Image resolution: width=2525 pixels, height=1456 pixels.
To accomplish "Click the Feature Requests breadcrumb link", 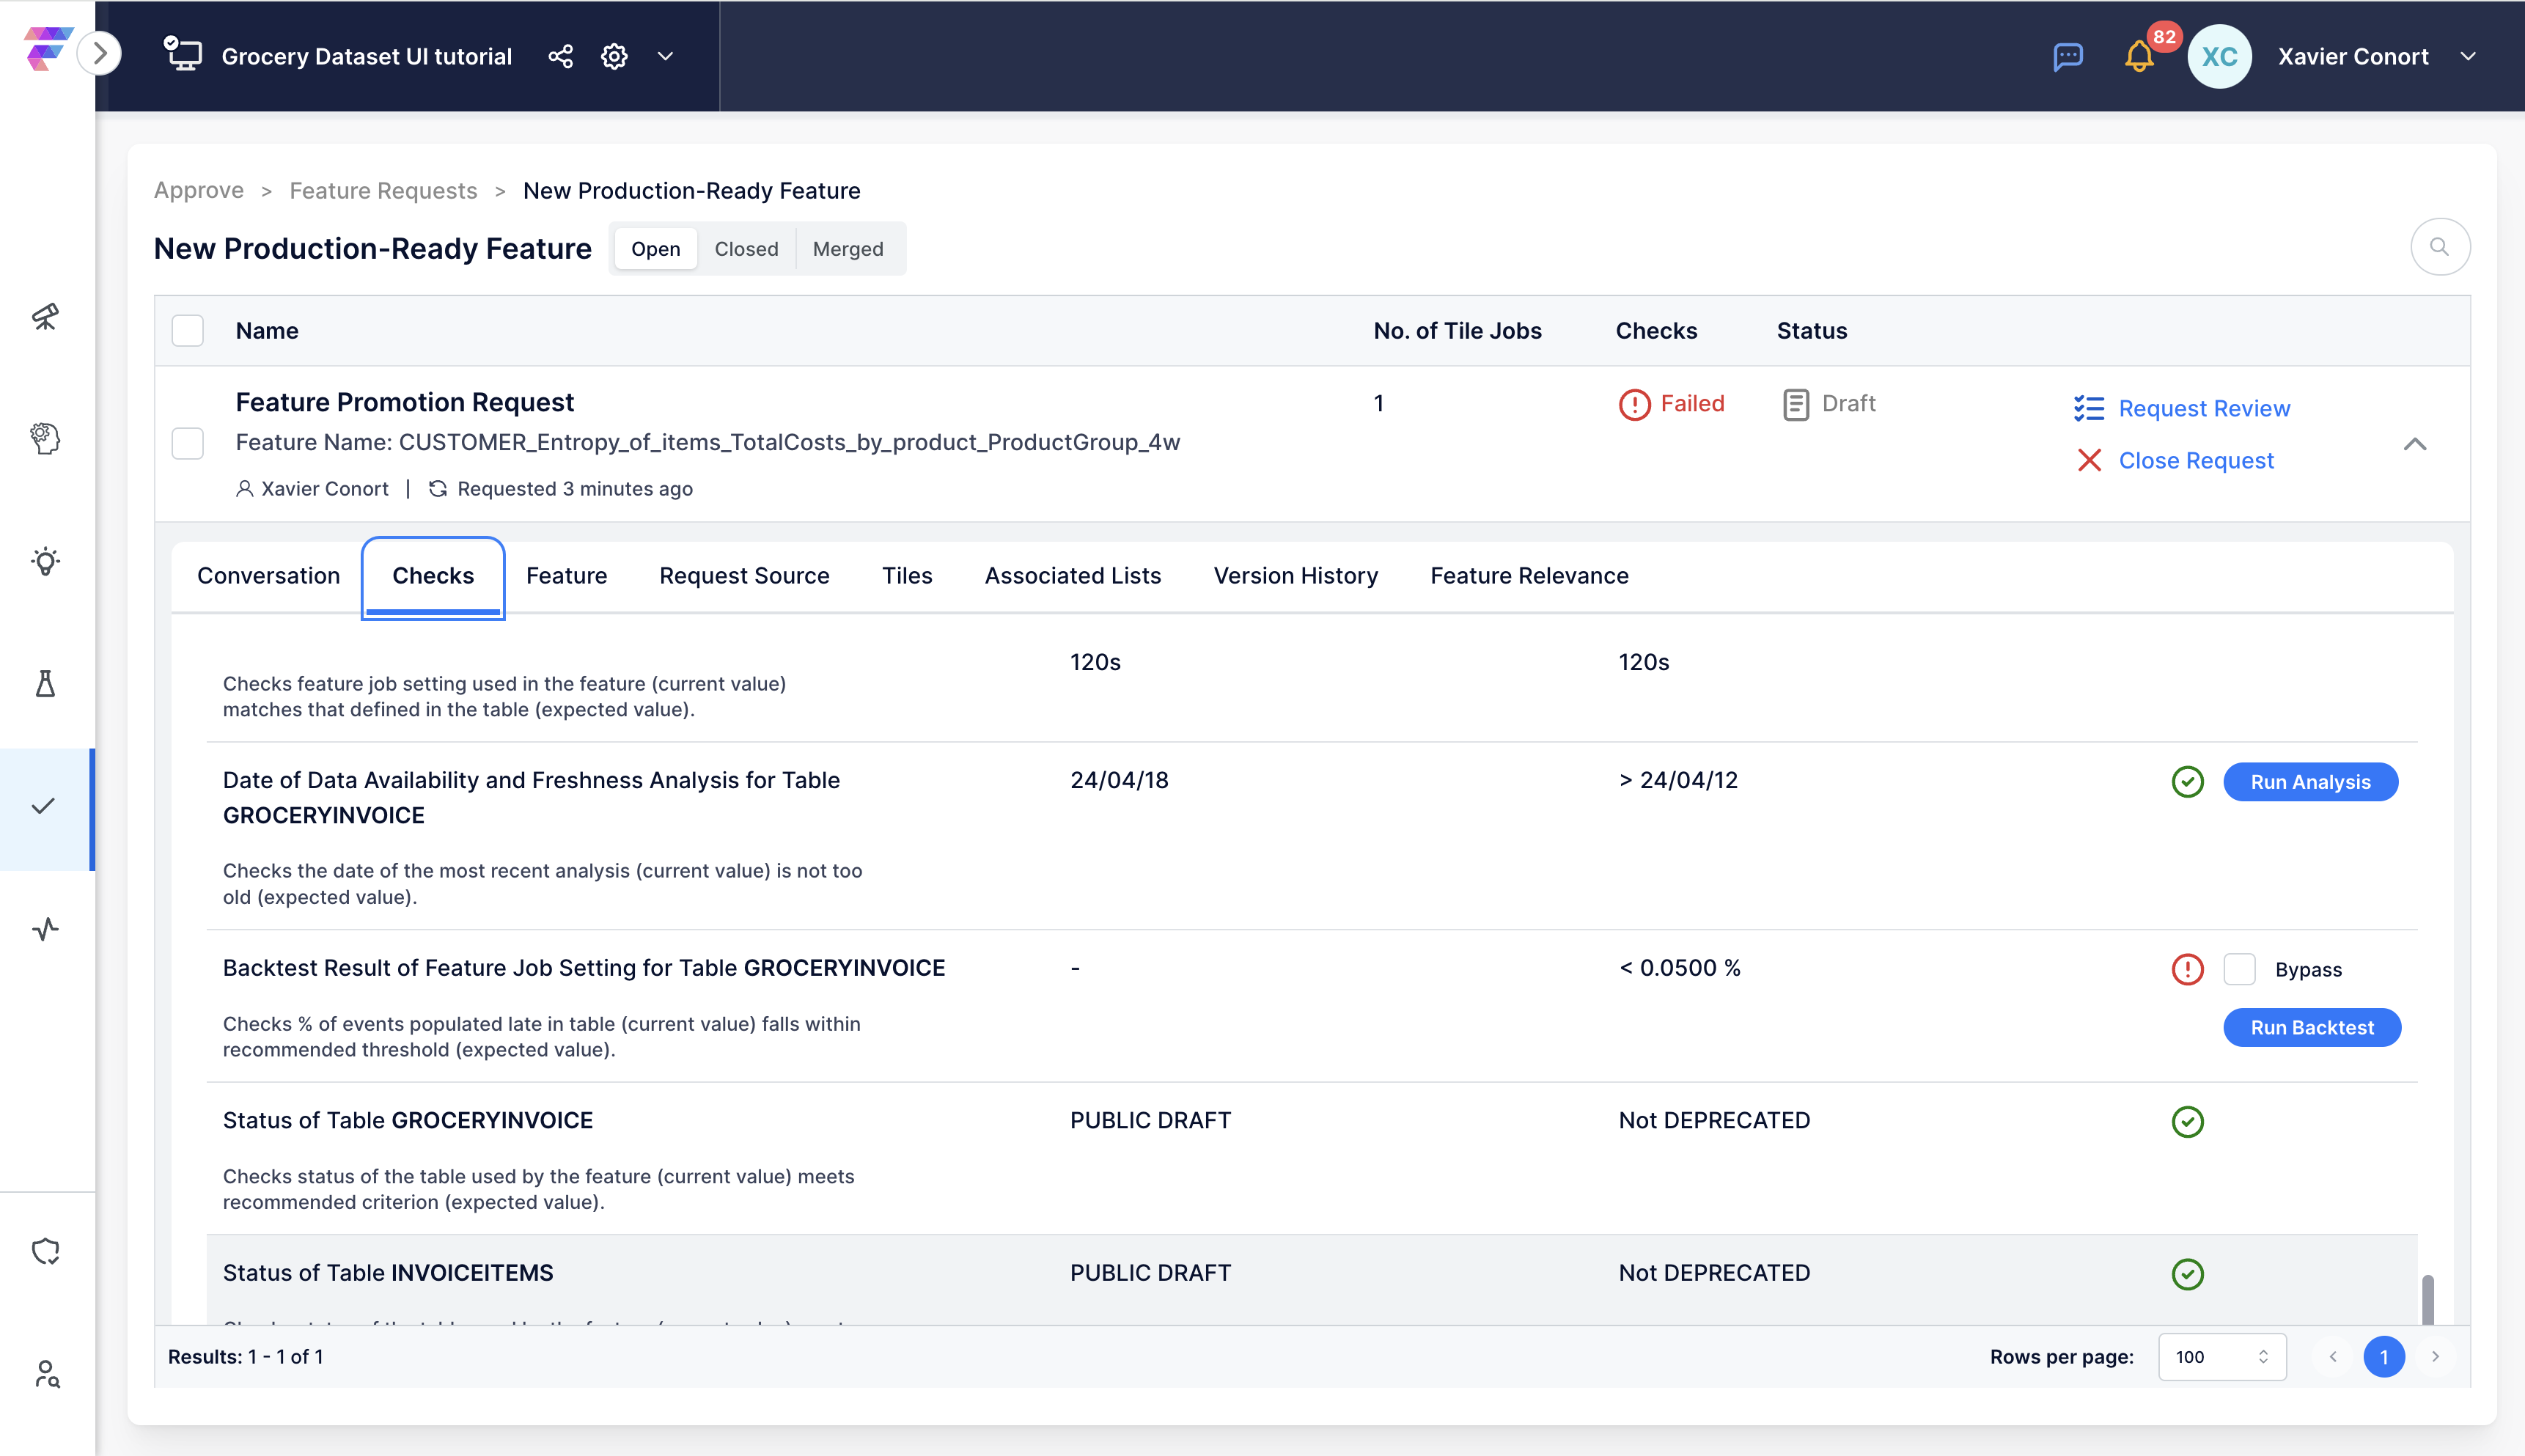I will [383, 190].
